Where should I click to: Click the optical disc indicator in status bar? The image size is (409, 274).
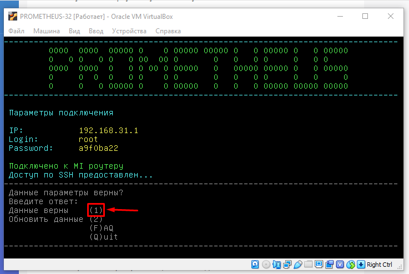[266, 264]
